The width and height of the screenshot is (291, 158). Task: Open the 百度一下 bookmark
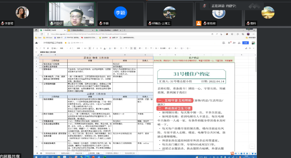[x=58, y=38]
